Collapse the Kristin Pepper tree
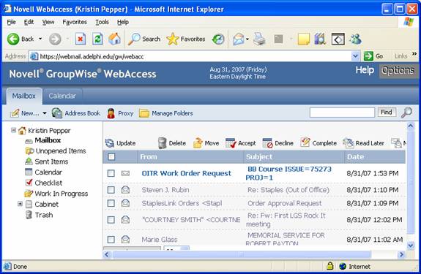 click(x=13, y=130)
